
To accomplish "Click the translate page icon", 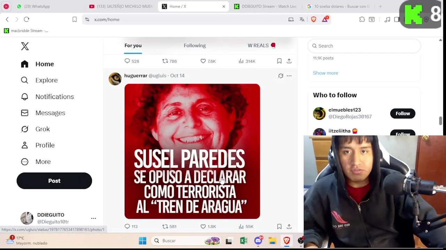I will pos(302,19).
